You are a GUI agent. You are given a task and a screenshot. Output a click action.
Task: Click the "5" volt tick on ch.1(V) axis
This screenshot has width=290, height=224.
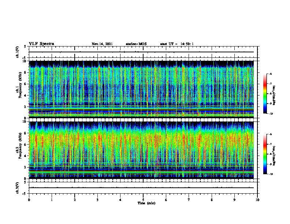[x=25, y=46]
